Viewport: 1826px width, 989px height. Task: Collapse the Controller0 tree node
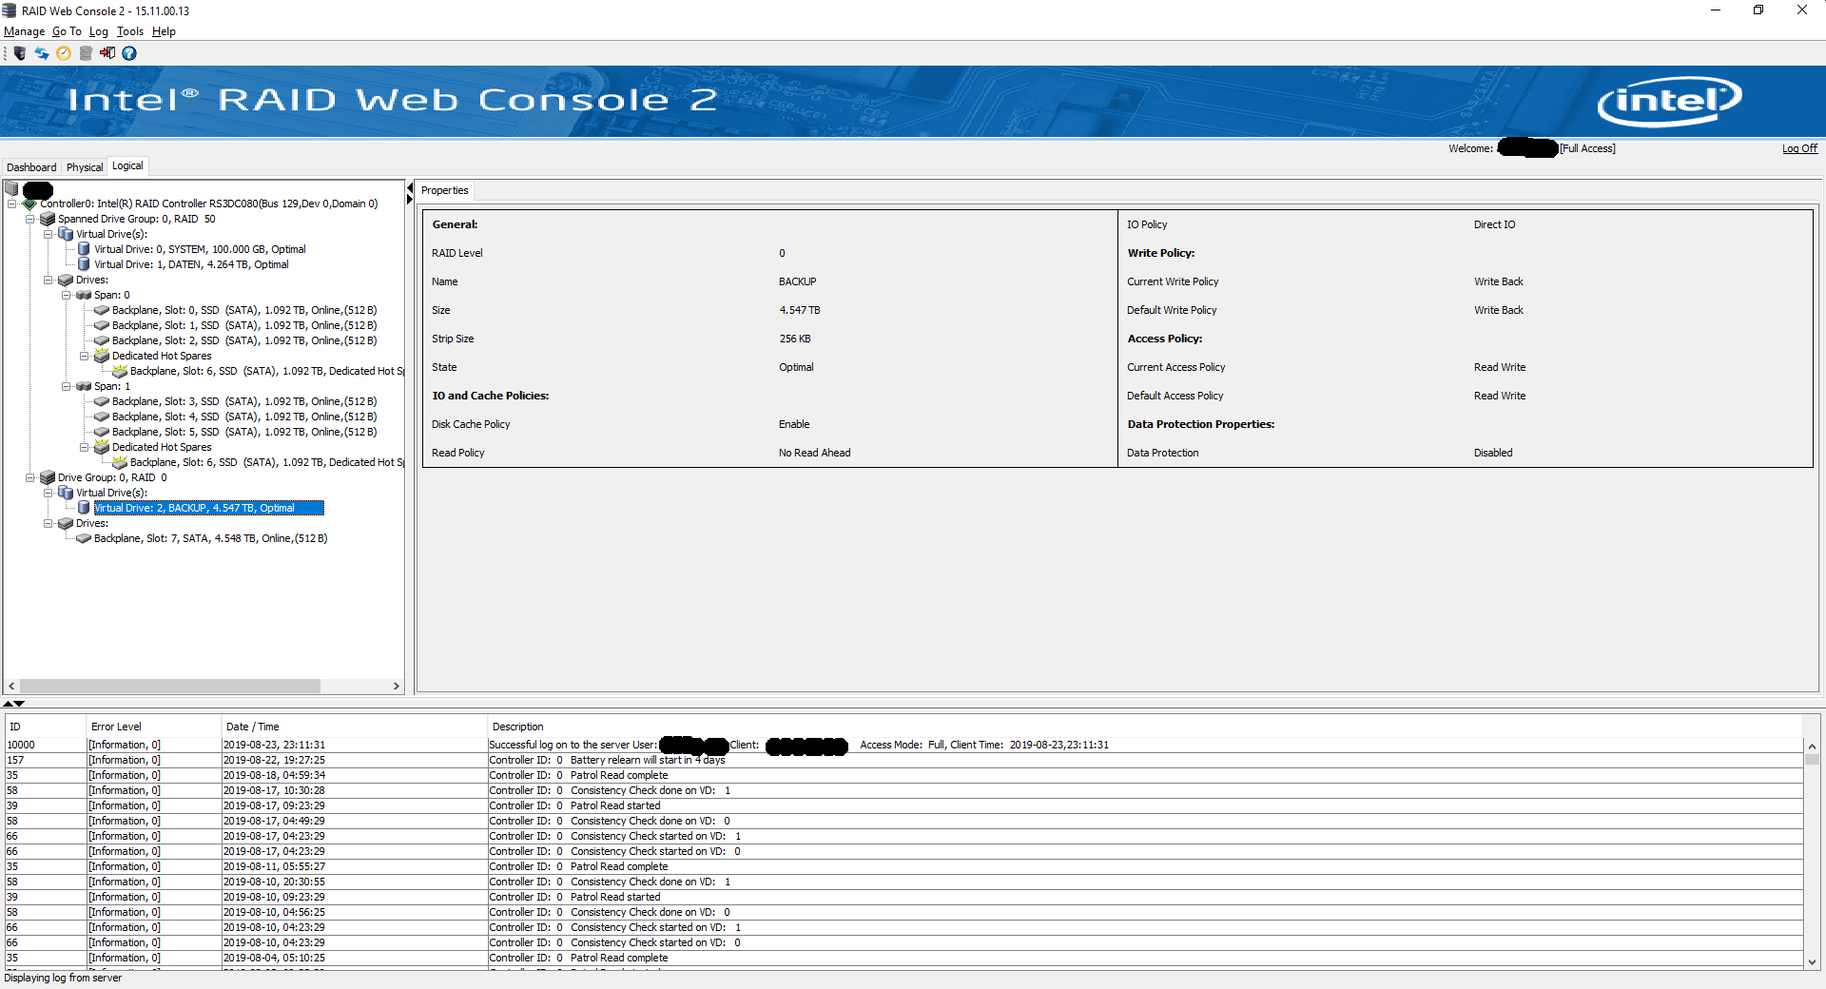point(11,204)
